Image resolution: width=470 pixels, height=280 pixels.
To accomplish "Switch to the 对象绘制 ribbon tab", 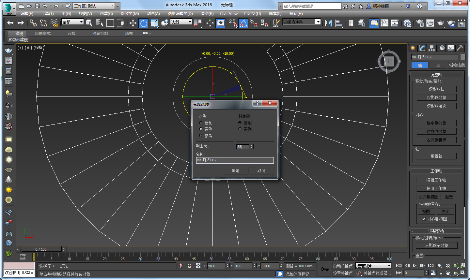I will pyautogui.click(x=100, y=33).
